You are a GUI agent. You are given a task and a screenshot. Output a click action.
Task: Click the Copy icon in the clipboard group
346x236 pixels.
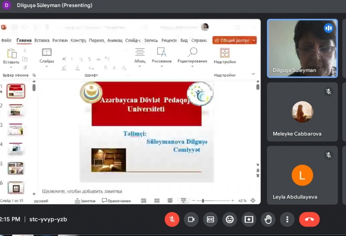[x=25, y=59]
